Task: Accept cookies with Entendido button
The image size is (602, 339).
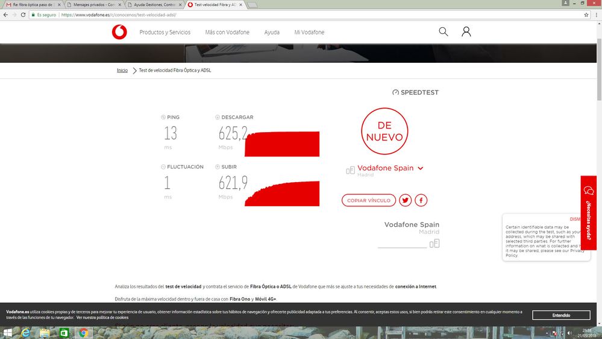Action: pos(561,315)
